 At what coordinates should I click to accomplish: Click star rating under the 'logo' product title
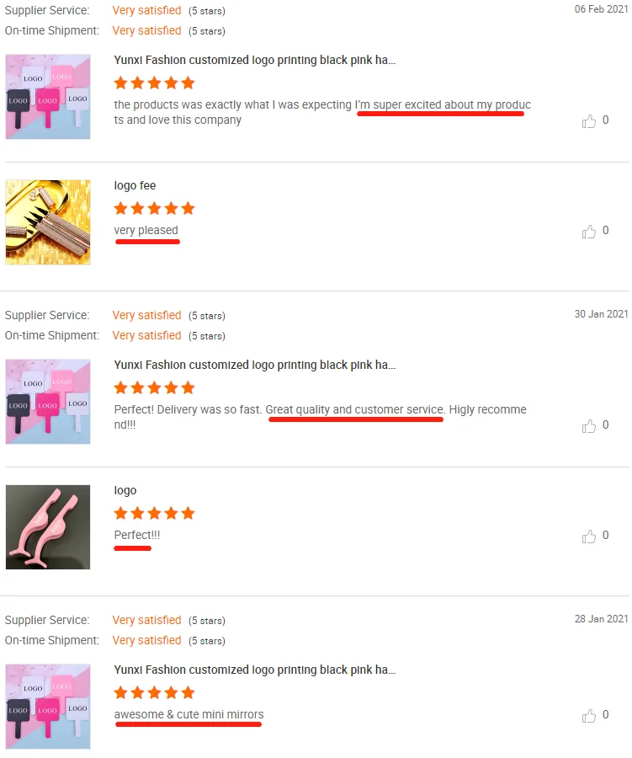coord(154,513)
